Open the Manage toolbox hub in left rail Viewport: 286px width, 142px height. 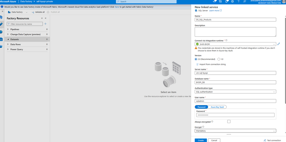click(1, 39)
